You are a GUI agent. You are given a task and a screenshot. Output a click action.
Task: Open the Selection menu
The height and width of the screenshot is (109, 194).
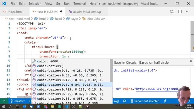coord(35,4)
